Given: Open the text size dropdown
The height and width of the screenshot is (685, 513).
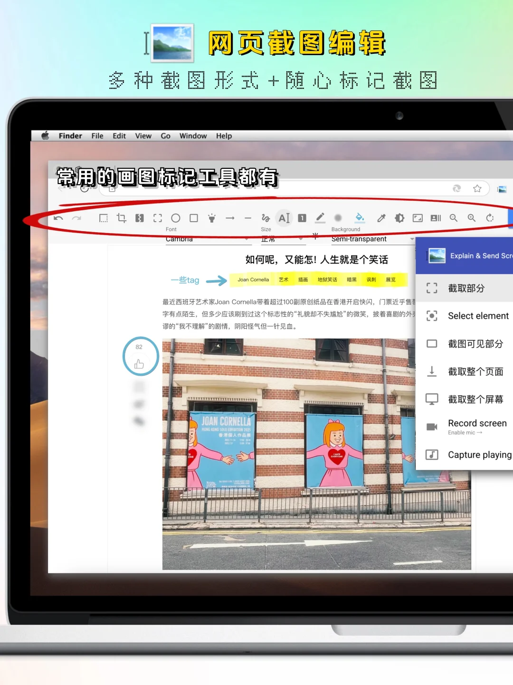Looking at the screenshot, I should click(283, 239).
